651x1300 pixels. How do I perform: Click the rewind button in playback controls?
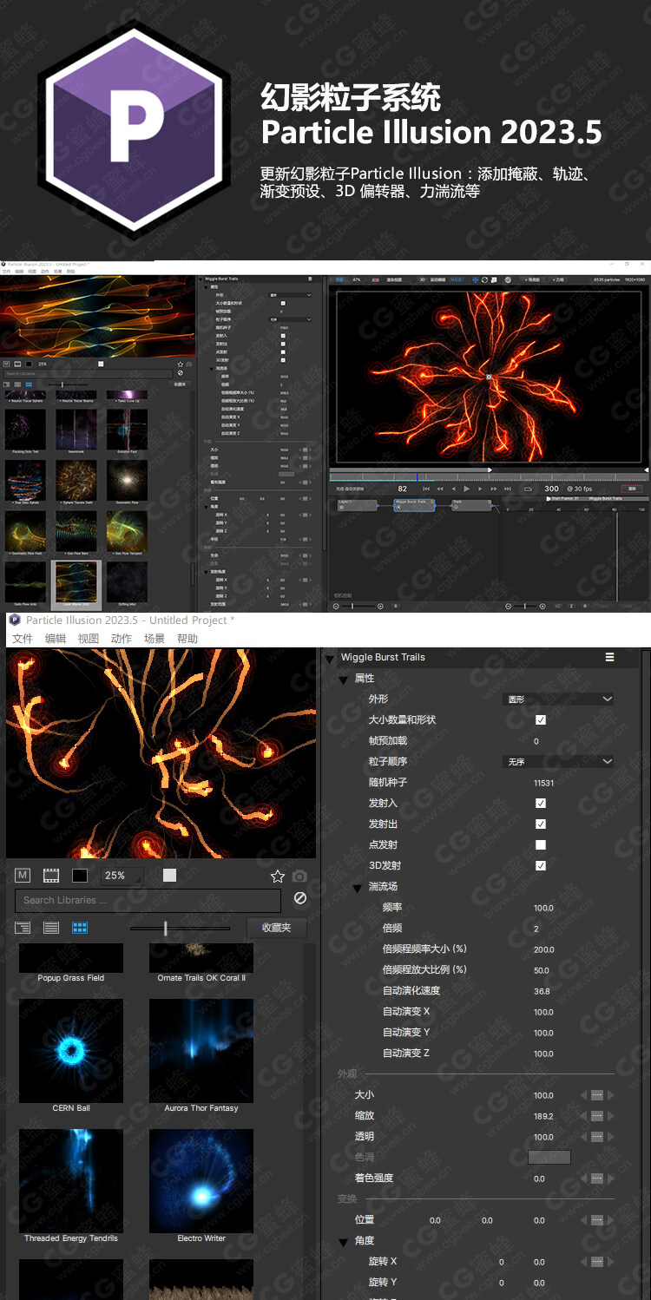click(x=440, y=489)
